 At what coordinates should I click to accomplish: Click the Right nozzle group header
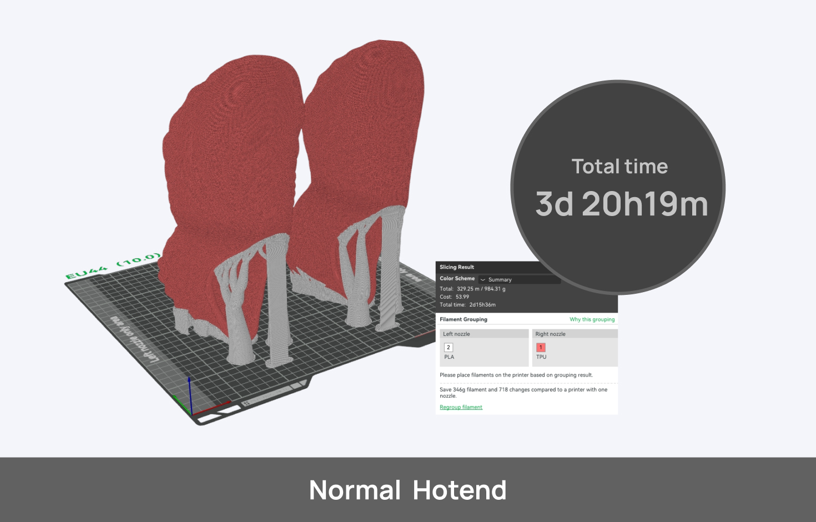575,334
